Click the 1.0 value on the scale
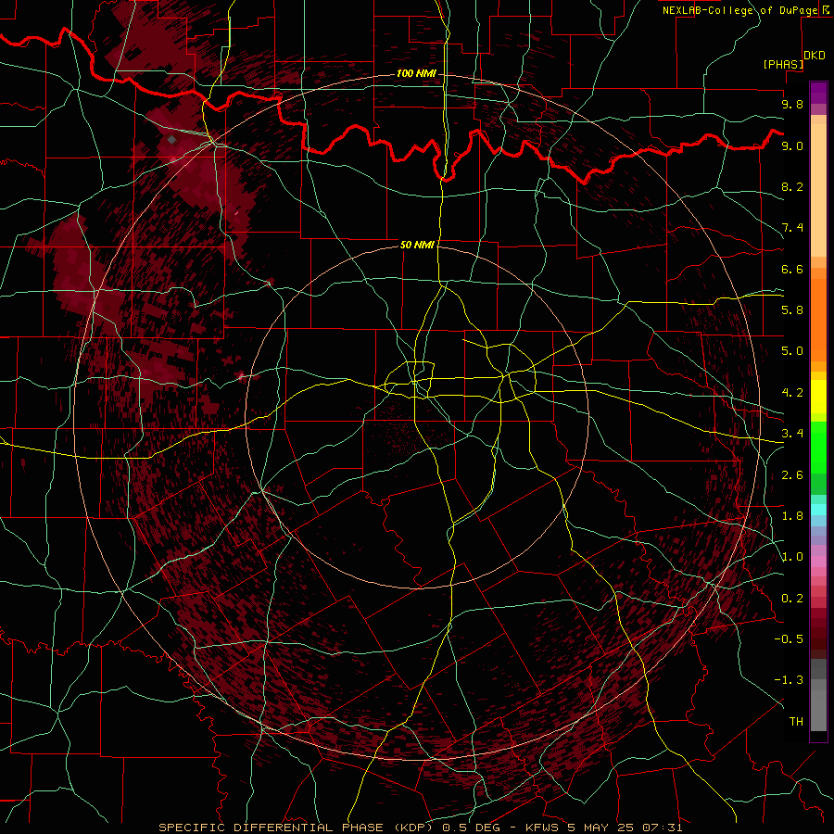Viewport: 834px width, 834px height. tap(792, 557)
